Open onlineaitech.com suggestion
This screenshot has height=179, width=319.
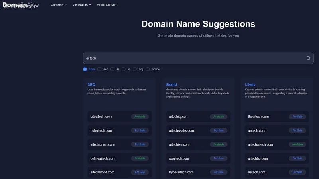[103, 158]
